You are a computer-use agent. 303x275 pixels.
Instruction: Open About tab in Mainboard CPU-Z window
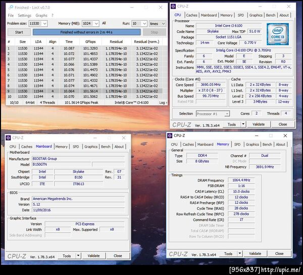point(119,147)
